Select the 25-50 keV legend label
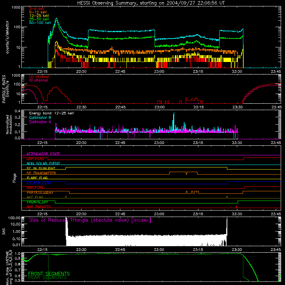The width and height of the screenshot is (285, 285). tap(39, 19)
